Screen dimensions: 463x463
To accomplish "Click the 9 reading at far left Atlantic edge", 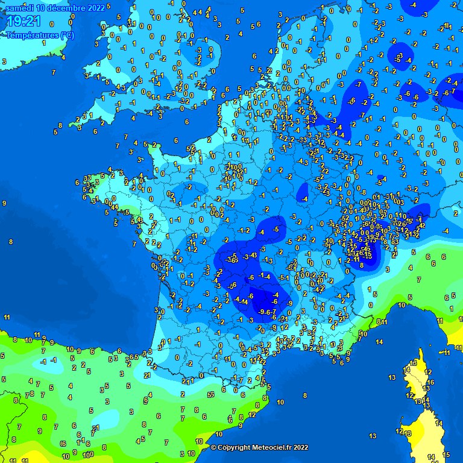I will 4,204.
